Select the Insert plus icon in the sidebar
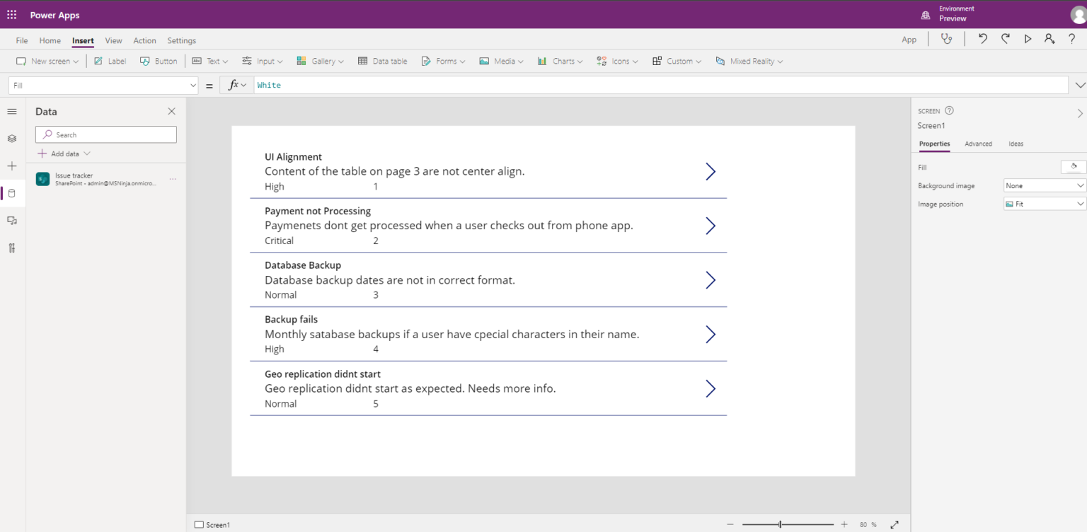Image resolution: width=1087 pixels, height=532 pixels. 11,166
